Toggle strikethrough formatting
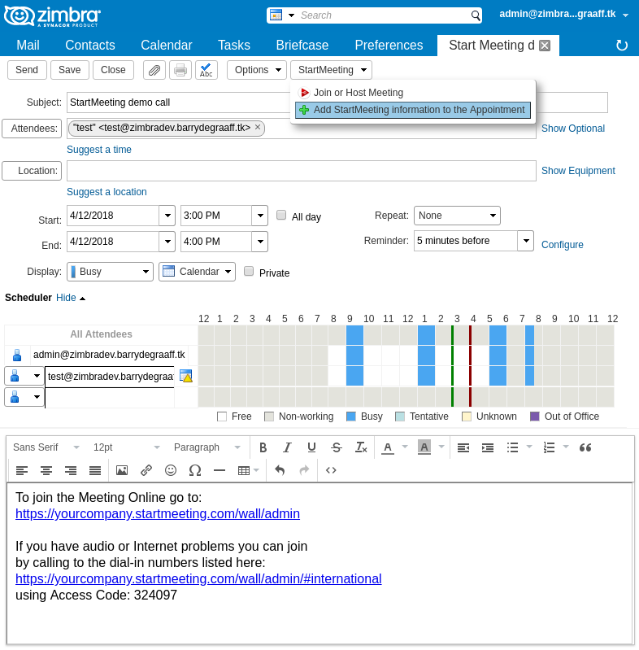Image resolution: width=639 pixels, height=650 pixels. 336,447
